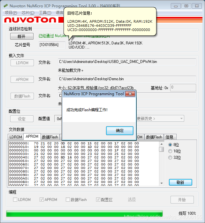Click the APROM Demo.bin file path field
Viewport: 205px width, 223px height.
(x=127, y=79)
